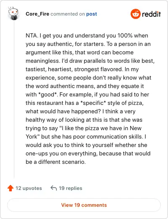This screenshot has height=219, width=168.
Task: Click the curved reply arrow icon
Action: pyautogui.click(x=54, y=188)
